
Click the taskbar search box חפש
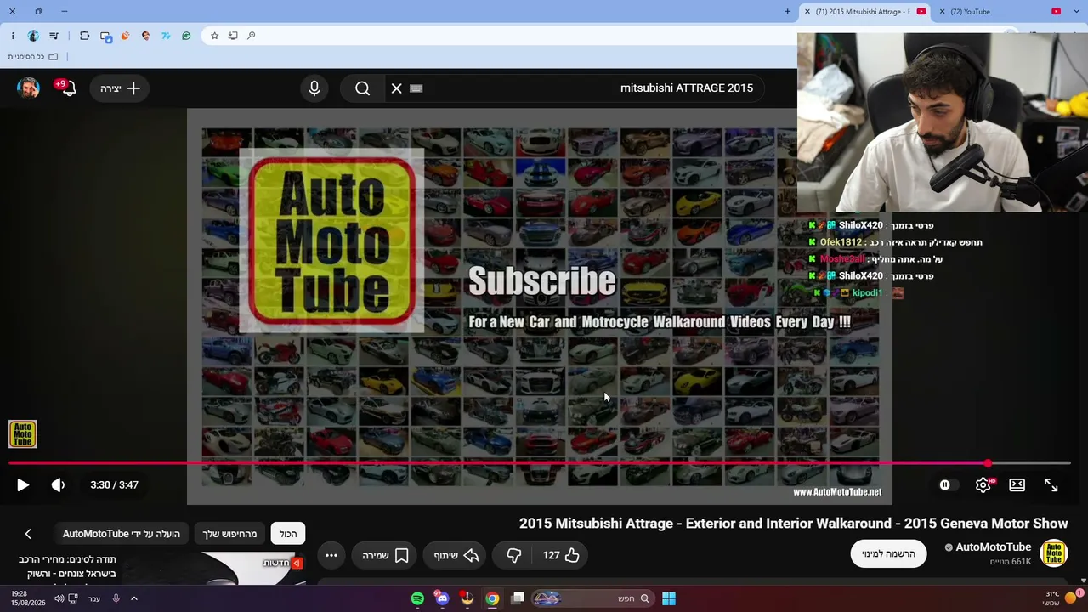pyautogui.click(x=592, y=598)
